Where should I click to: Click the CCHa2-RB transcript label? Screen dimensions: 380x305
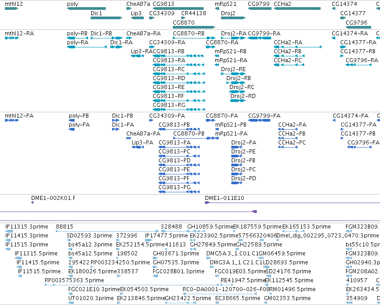tap(288, 51)
